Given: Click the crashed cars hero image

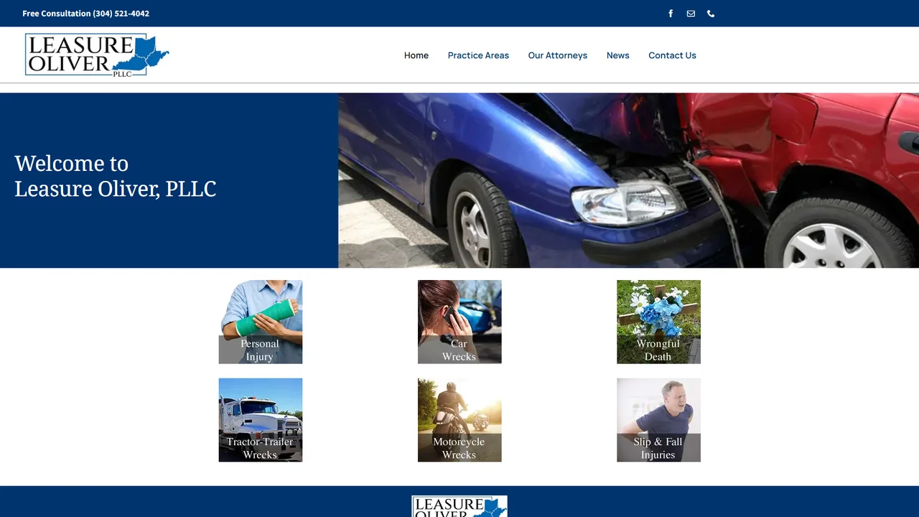Looking at the screenshot, I should 628,180.
